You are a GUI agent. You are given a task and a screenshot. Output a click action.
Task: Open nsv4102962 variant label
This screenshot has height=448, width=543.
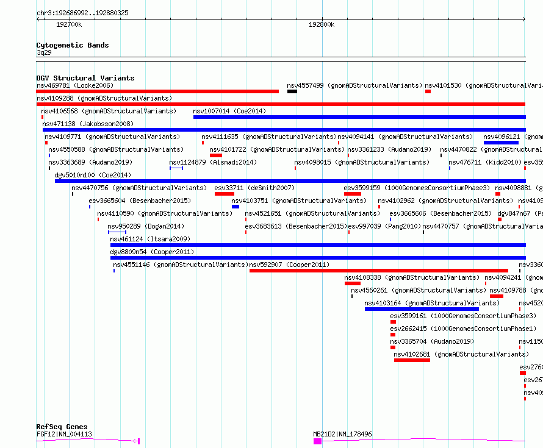[x=445, y=201]
